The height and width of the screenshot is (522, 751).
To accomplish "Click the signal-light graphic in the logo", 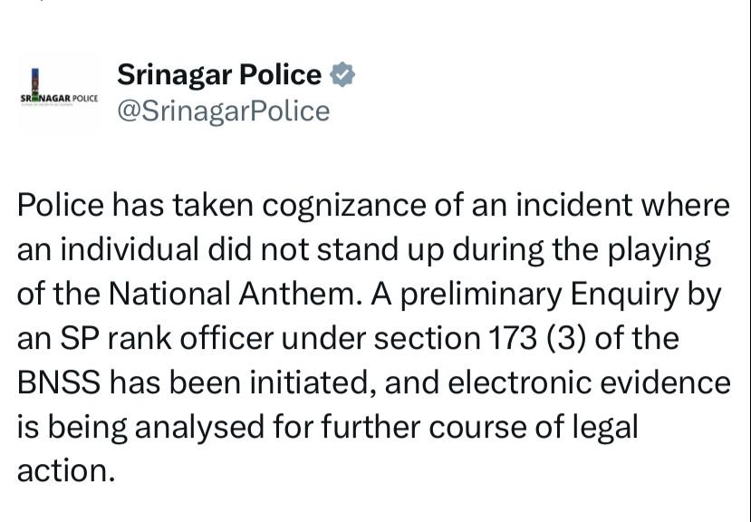I will (35, 79).
